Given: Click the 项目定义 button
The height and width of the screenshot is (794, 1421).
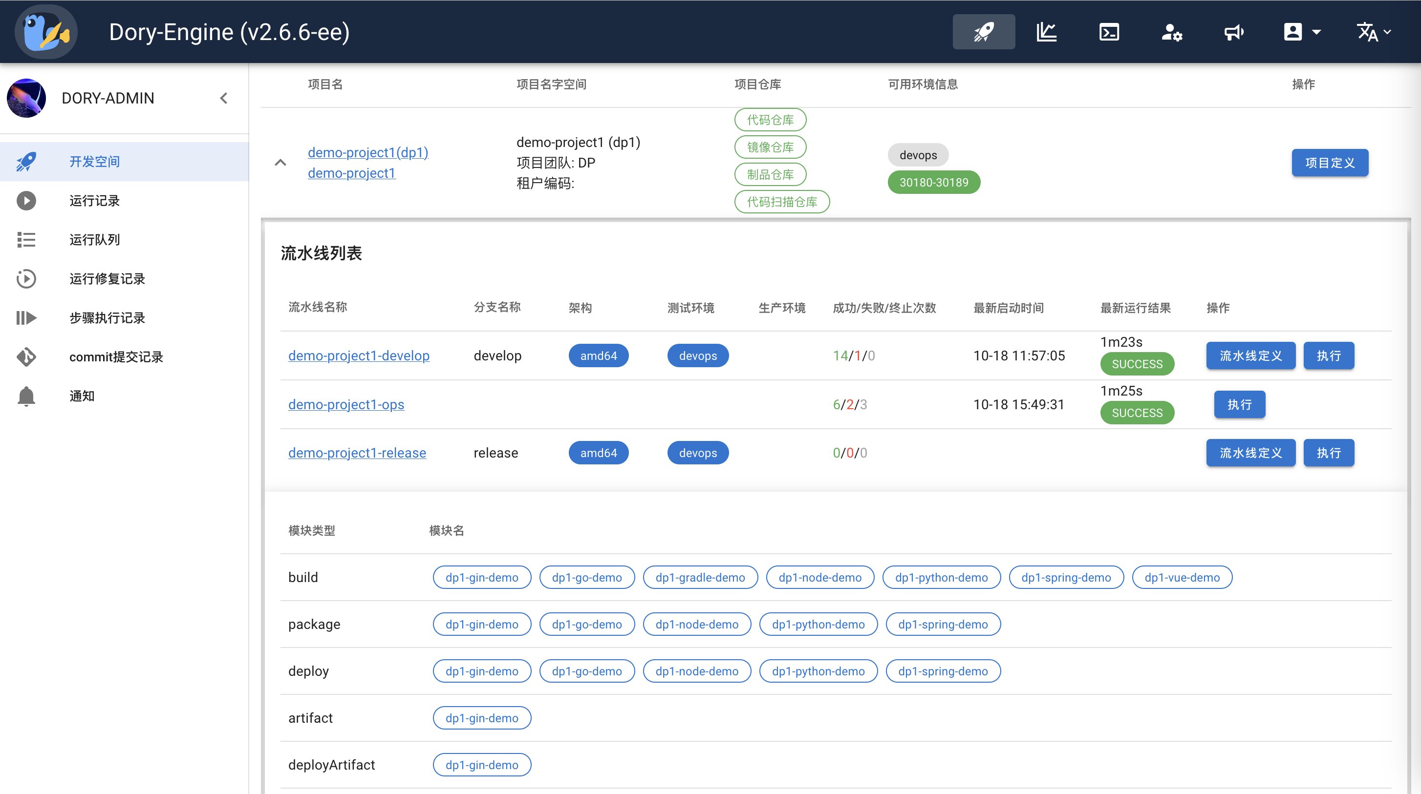Looking at the screenshot, I should (x=1330, y=163).
